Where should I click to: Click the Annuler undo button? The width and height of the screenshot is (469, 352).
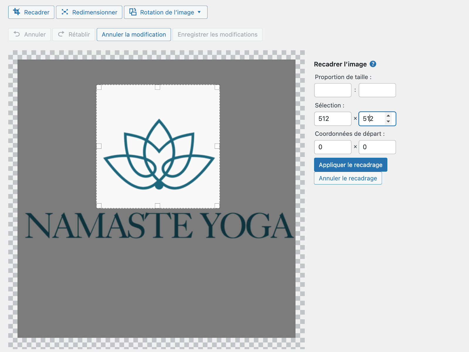pos(30,35)
